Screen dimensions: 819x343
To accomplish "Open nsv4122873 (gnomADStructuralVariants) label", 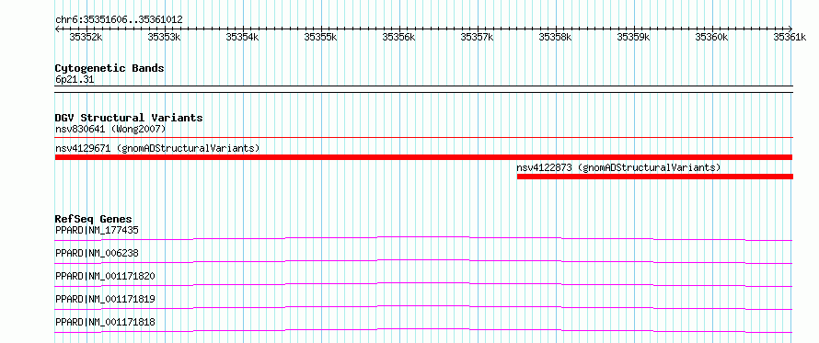I will [x=618, y=167].
